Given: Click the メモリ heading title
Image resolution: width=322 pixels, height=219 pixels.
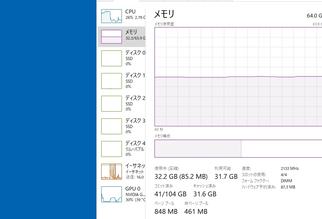Looking at the screenshot, I should pos(164,14).
